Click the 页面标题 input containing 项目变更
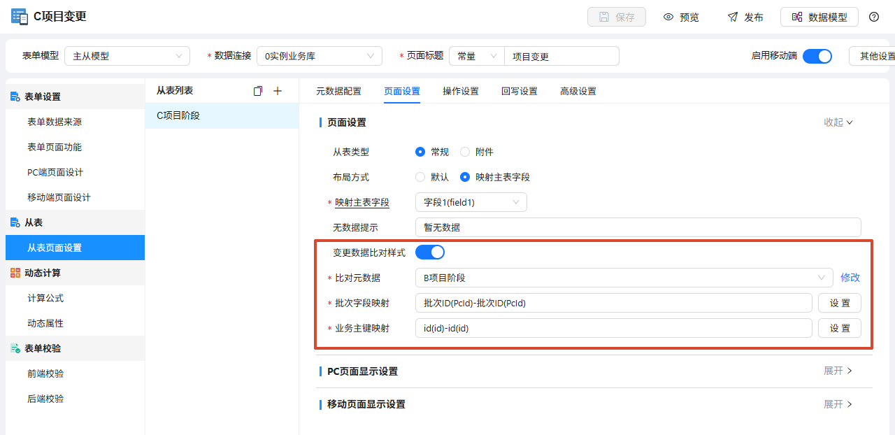 [x=562, y=56]
